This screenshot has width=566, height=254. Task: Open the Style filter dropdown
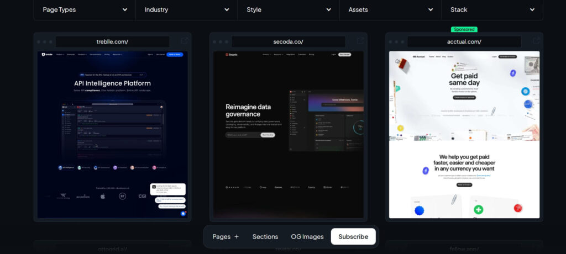(289, 10)
